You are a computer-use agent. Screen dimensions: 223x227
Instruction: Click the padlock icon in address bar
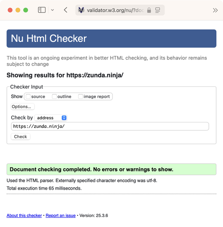pos(149,10)
